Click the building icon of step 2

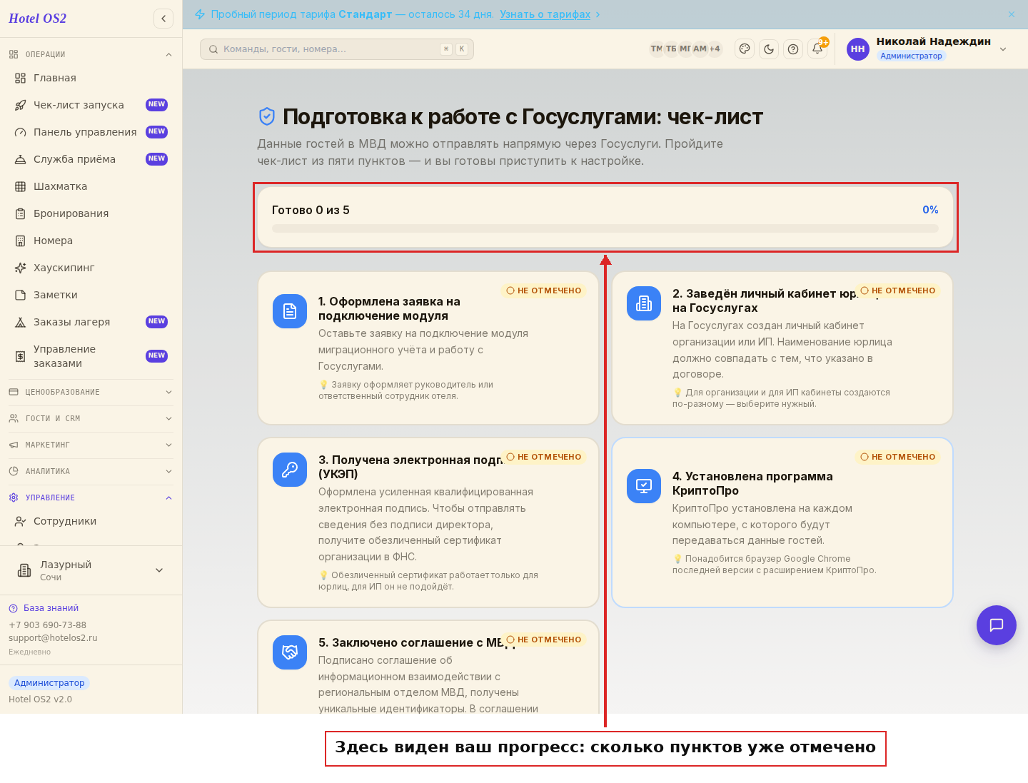coord(644,303)
